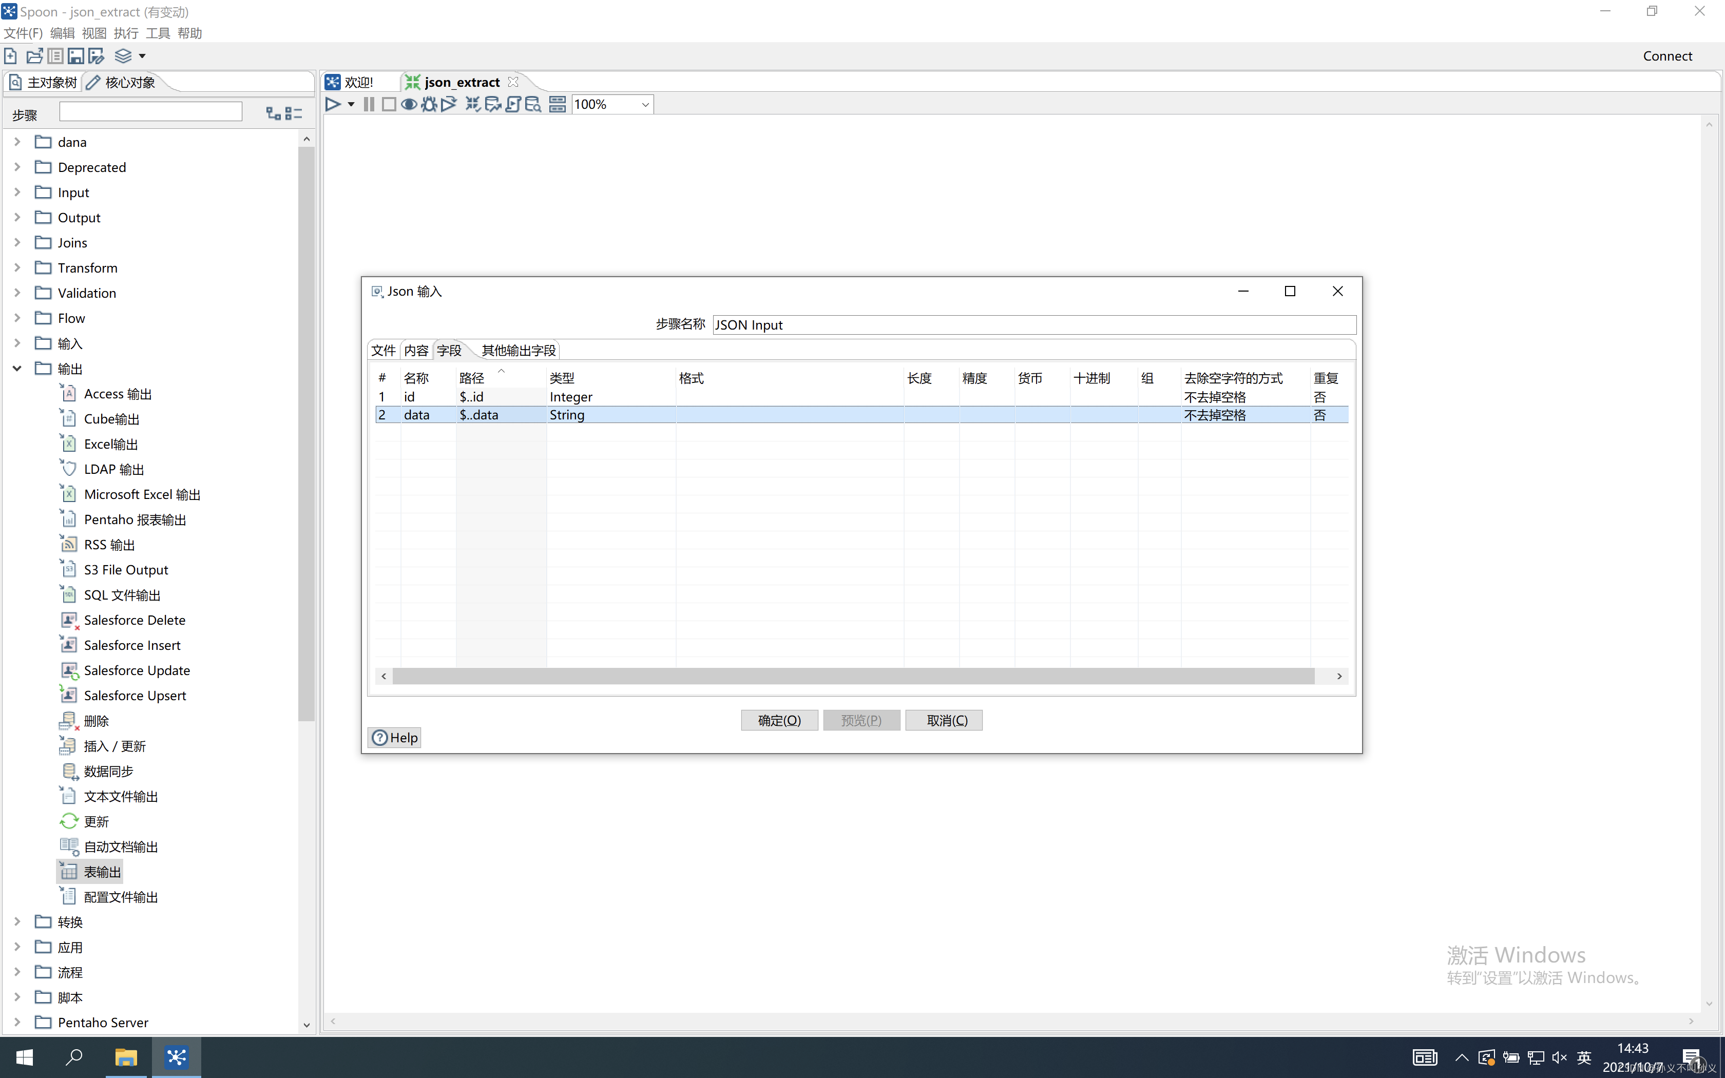Click the 确定(O) button
Image resolution: width=1725 pixels, height=1078 pixels.
pos(779,720)
